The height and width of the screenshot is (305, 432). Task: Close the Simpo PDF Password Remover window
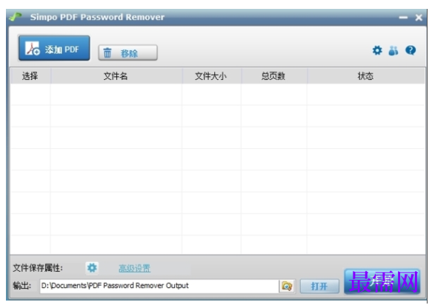point(419,18)
